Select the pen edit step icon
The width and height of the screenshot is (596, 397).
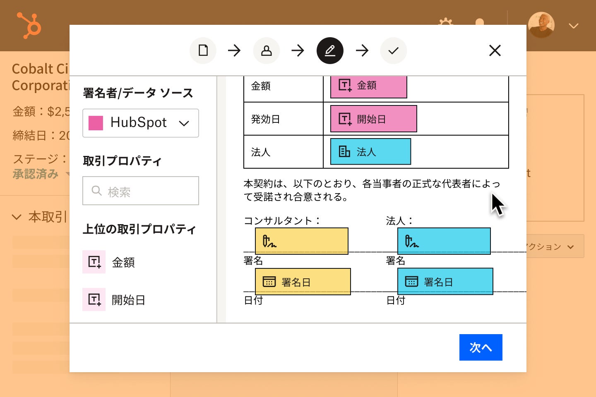pos(330,50)
